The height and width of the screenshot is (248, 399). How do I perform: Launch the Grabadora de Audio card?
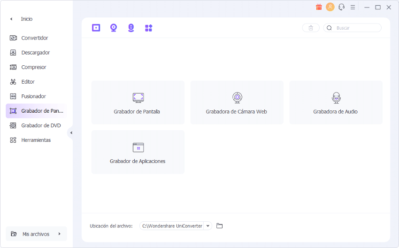pos(336,102)
